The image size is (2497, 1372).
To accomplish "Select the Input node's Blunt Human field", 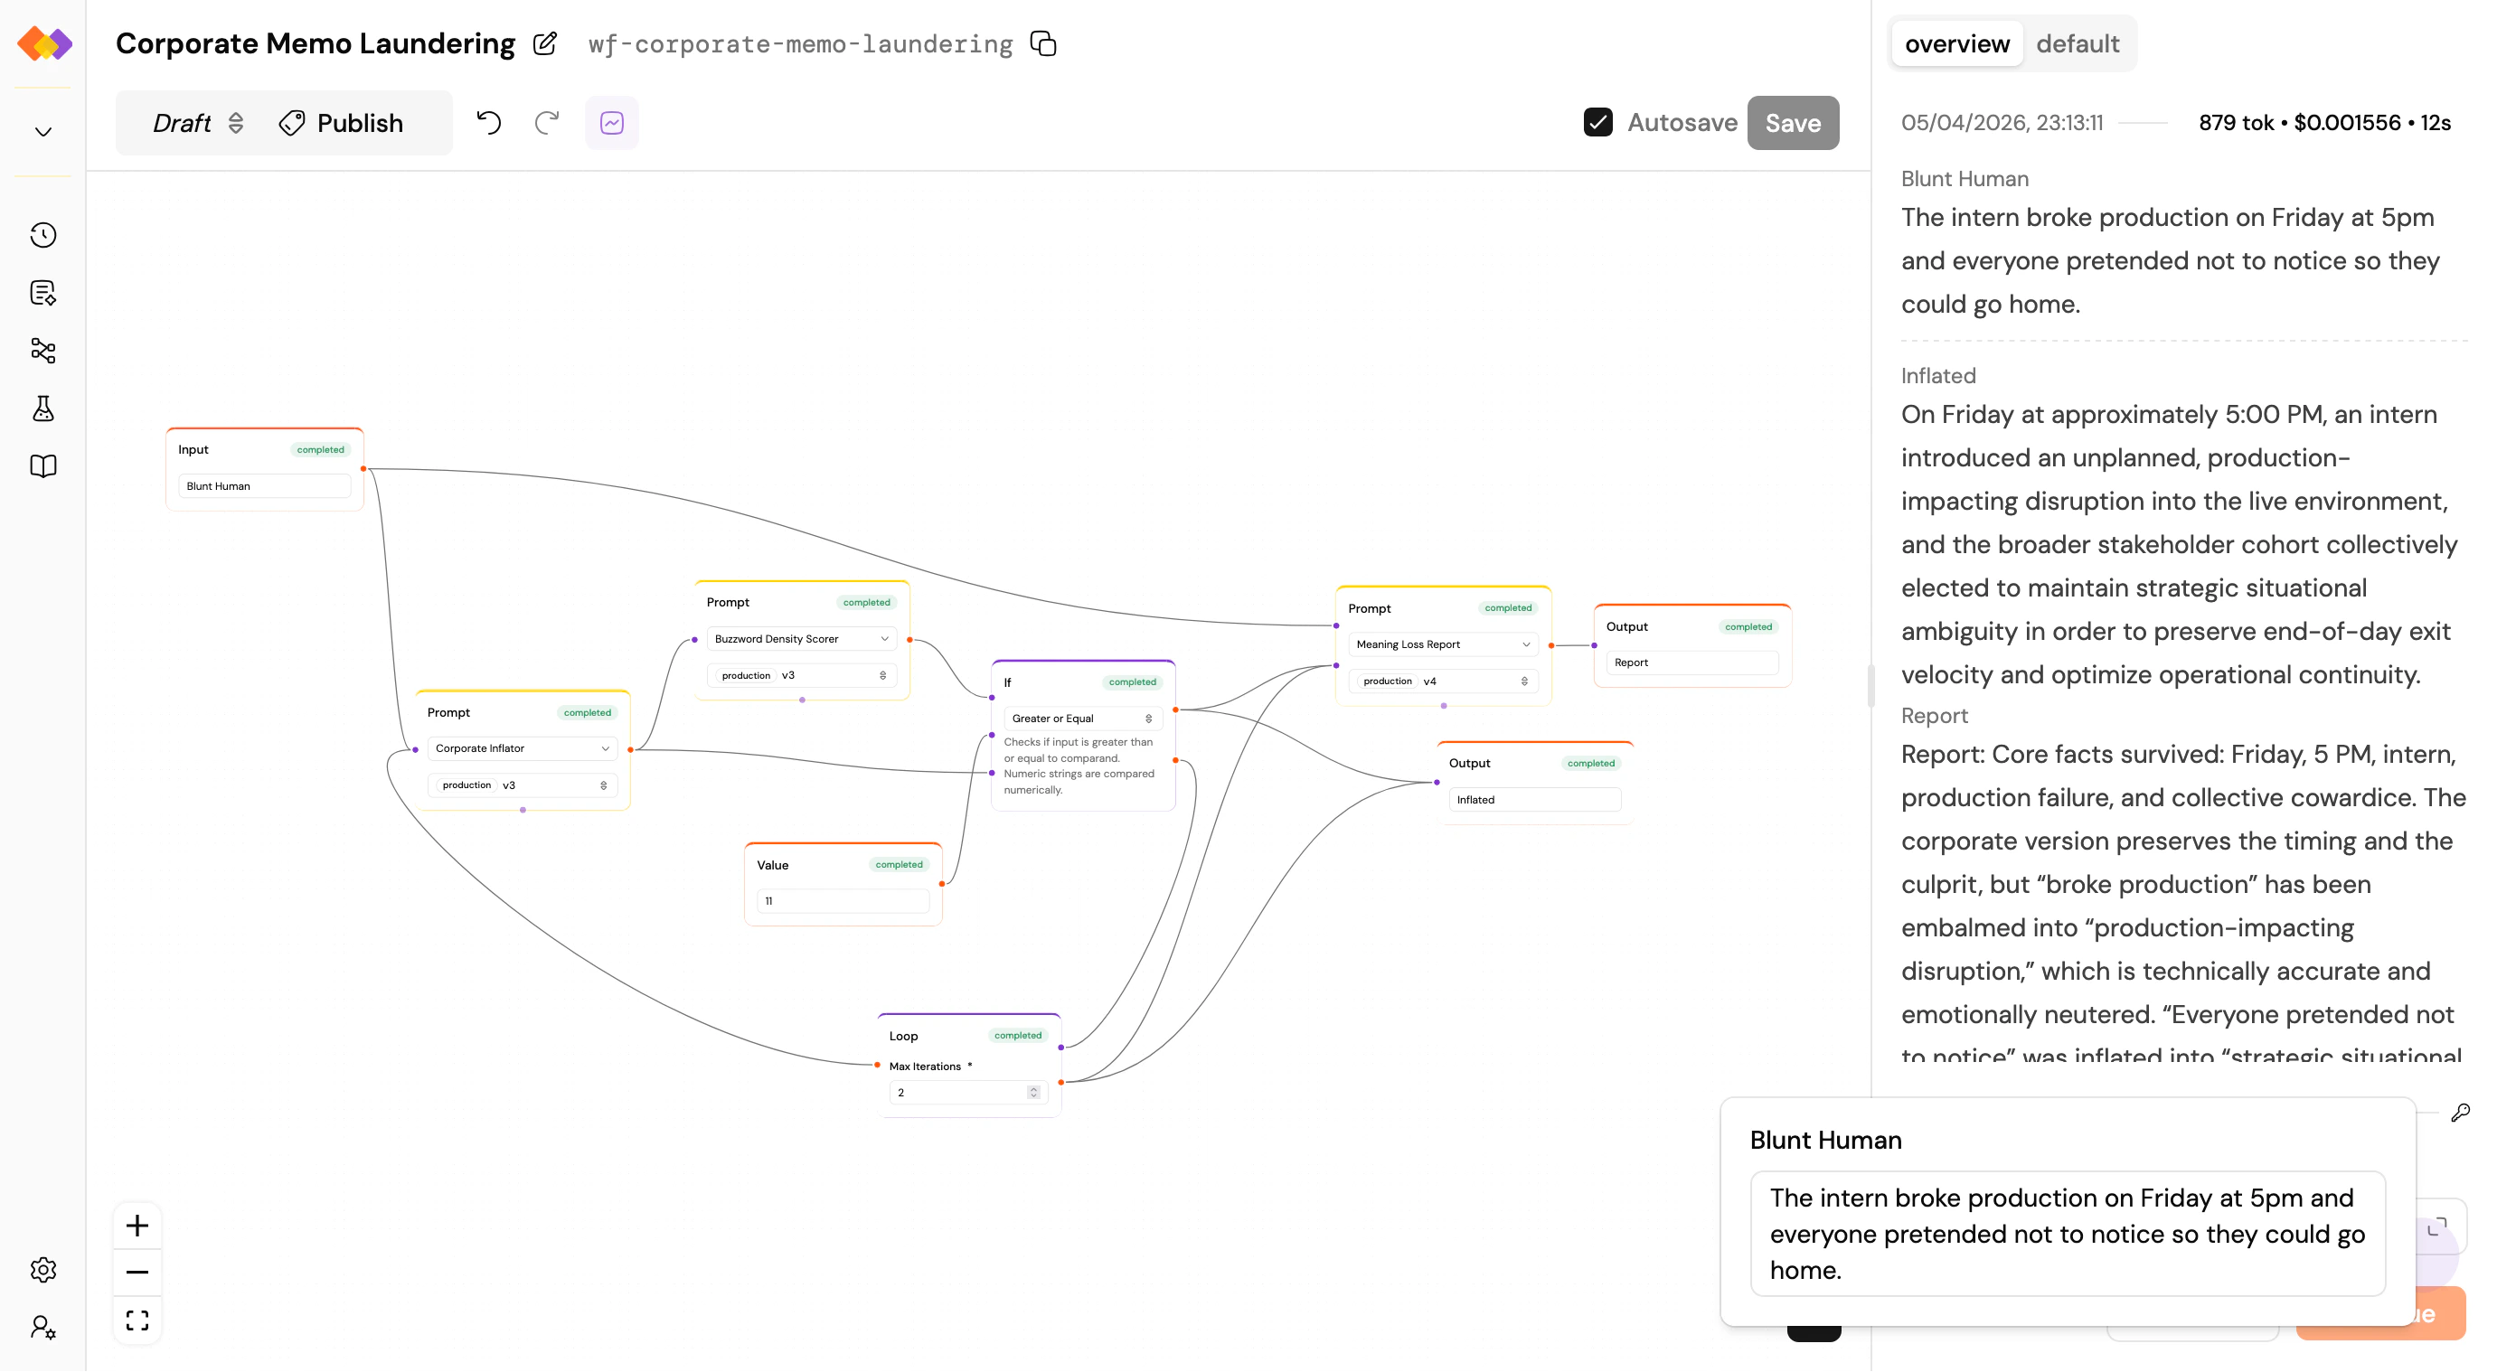I will coord(264,486).
